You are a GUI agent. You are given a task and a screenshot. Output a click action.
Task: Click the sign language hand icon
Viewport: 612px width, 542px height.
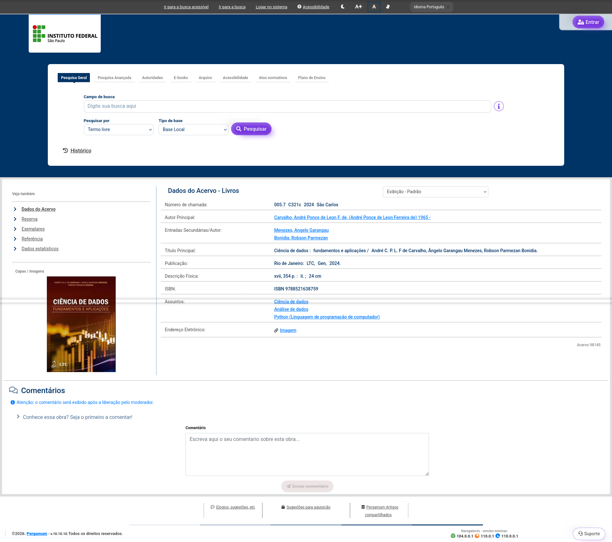pos(388,7)
